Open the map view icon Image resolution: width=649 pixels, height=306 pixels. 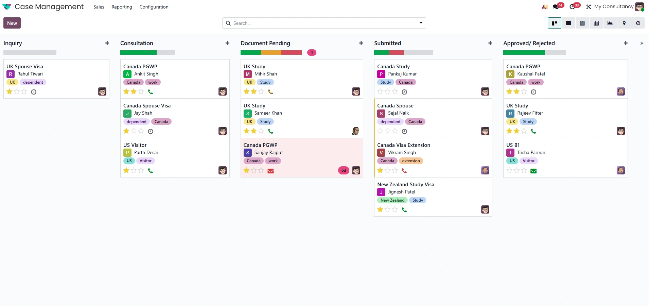tap(624, 23)
